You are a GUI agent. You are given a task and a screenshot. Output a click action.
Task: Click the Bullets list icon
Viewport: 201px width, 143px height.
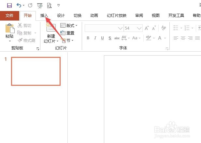[176, 28]
